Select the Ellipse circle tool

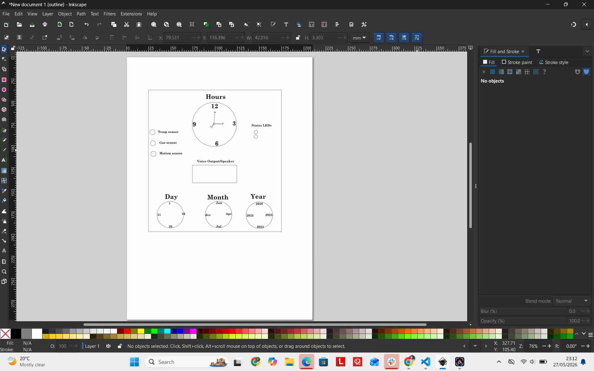pyautogui.click(x=4, y=90)
